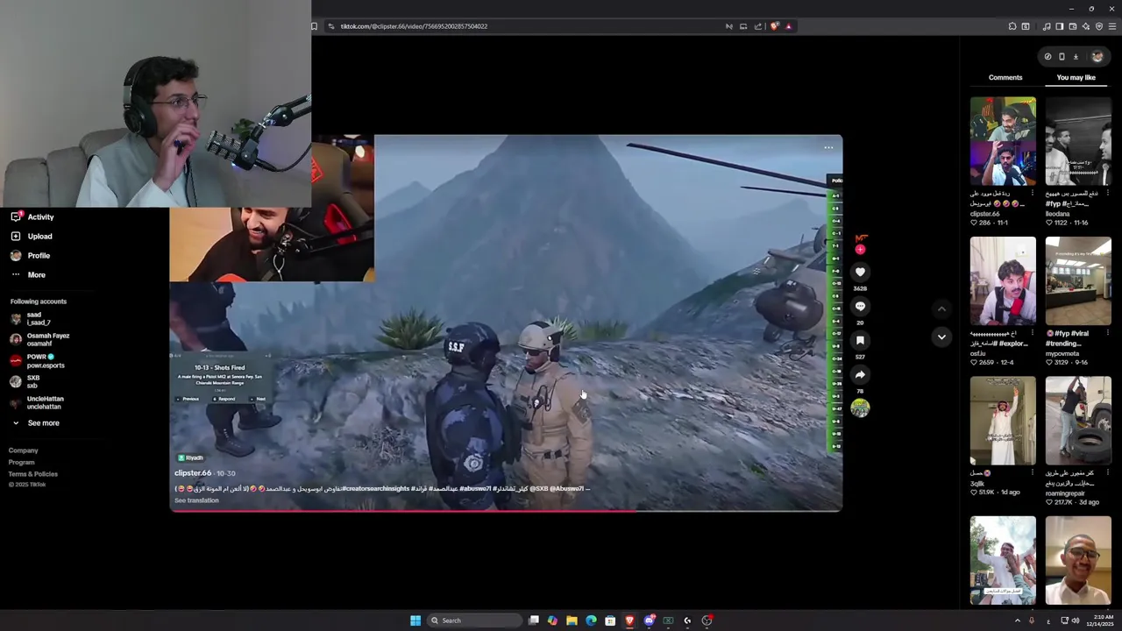This screenshot has width=1122, height=631.
Task: Open the Osamah Fayez following account
Action: tap(39, 339)
